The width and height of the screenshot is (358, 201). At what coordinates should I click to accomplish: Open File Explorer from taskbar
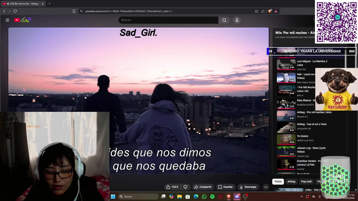point(180,197)
